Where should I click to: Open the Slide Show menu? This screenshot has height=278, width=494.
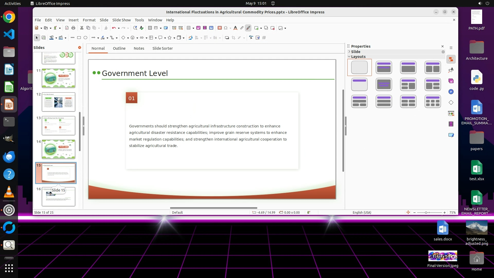tap(121, 20)
